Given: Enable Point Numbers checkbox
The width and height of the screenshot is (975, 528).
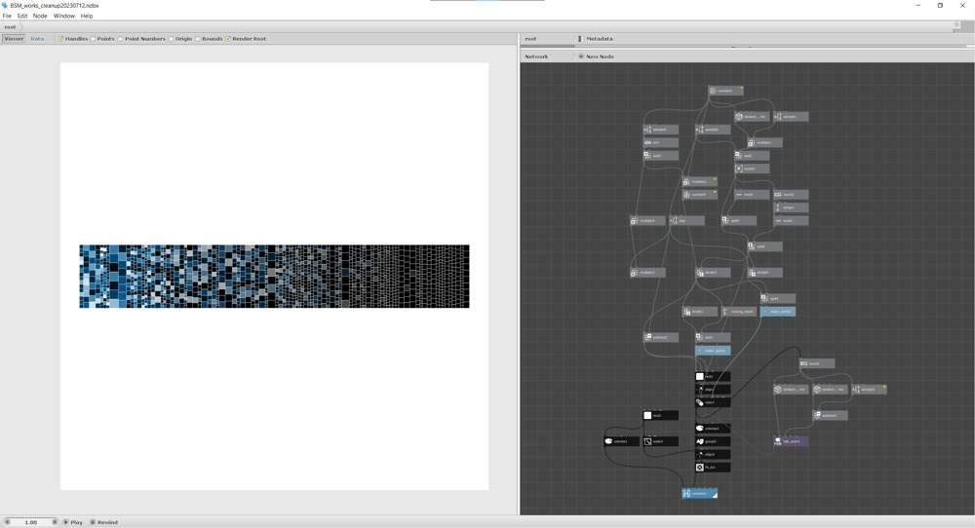Looking at the screenshot, I should 121,39.
